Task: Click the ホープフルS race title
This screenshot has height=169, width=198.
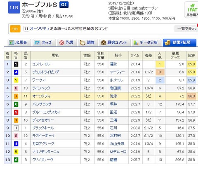Action: (x=40, y=5)
